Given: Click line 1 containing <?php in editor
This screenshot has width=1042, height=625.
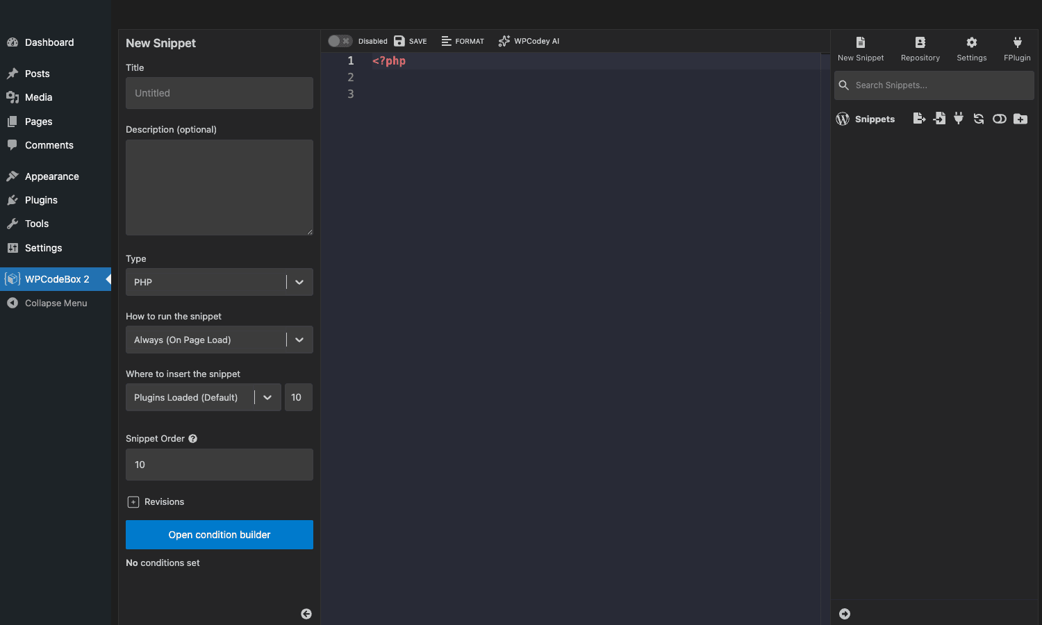Looking at the screenshot, I should pyautogui.click(x=389, y=60).
